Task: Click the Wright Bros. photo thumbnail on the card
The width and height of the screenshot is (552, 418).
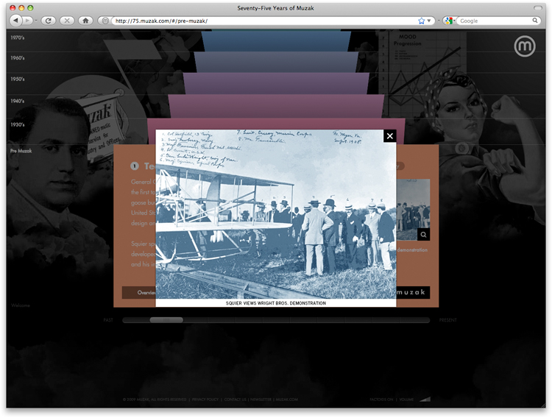Action: (413, 210)
